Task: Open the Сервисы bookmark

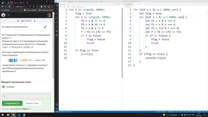Action: (x=6, y=10)
